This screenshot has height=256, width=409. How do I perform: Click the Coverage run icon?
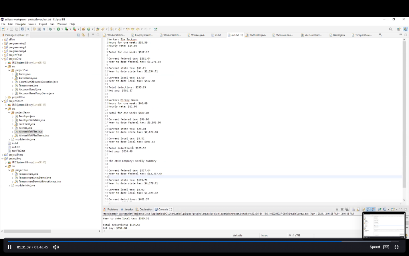click(66, 29)
